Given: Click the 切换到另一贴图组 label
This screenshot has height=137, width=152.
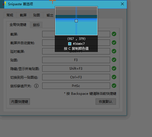Looking at the screenshot, I should click(x=24, y=77).
